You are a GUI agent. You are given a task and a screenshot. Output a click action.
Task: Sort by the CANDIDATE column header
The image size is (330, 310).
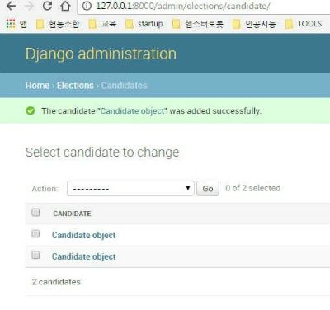(x=72, y=214)
